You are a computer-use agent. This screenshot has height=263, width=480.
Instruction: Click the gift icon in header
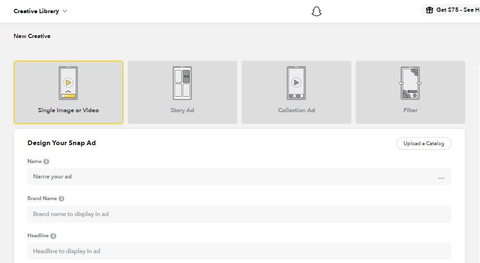click(x=429, y=10)
